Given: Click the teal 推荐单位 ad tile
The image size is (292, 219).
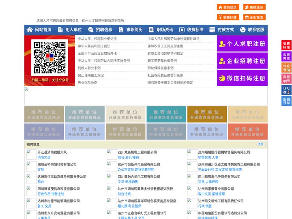Looking at the screenshot, I should (x=166, y=114).
